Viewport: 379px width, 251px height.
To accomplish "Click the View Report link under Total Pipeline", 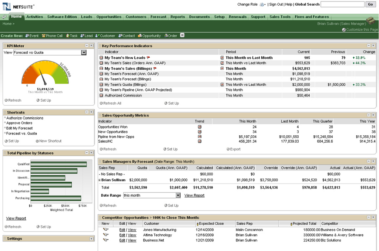I will [x=16, y=218].
